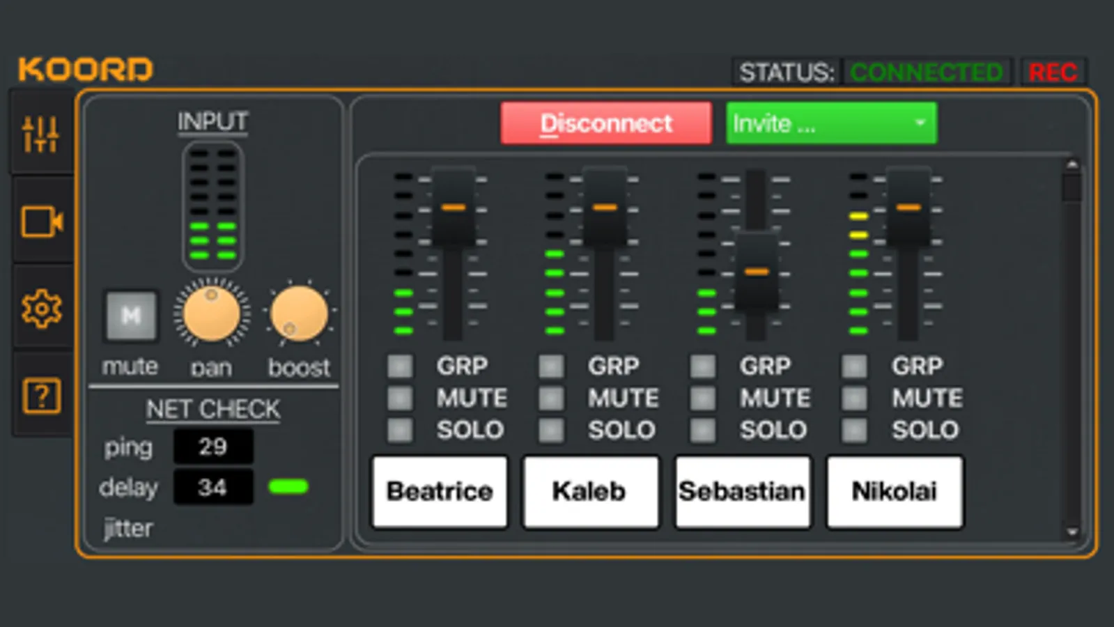Enable GRP checkbox for Nikolai
Image resolution: width=1114 pixels, height=627 pixels.
tap(855, 366)
